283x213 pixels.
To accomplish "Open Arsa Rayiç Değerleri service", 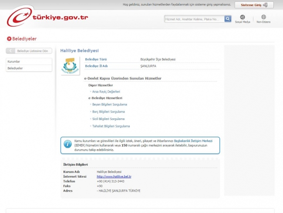I will tap(106, 92).
